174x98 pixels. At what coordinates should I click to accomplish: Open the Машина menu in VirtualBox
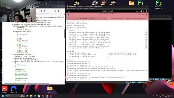pyautogui.click(x=73, y=9)
